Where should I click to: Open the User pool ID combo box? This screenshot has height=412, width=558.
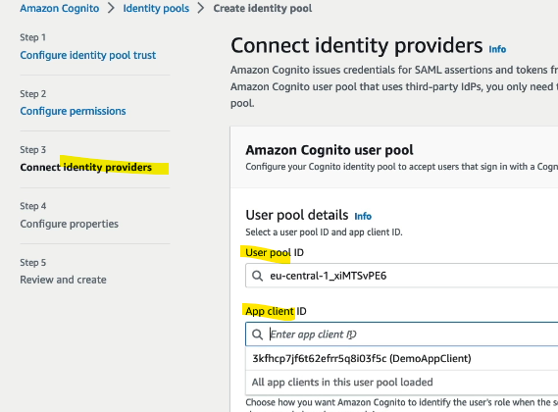tap(401, 276)
